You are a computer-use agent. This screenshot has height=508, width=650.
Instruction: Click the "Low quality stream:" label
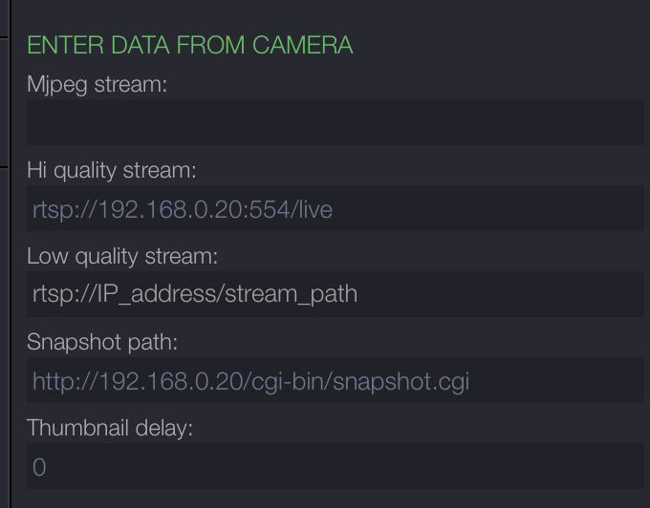click(x=122, y=256)
